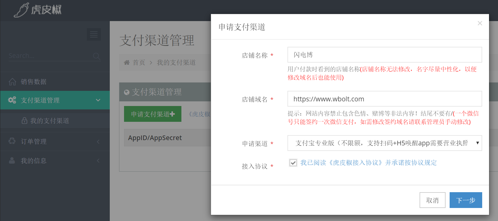Viewport: 498px width, 221px height.
Task: Click the 下一步 button
Action: (466, 200)
